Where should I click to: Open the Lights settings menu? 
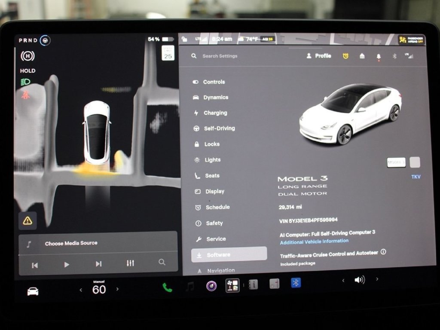coord(208,160)
